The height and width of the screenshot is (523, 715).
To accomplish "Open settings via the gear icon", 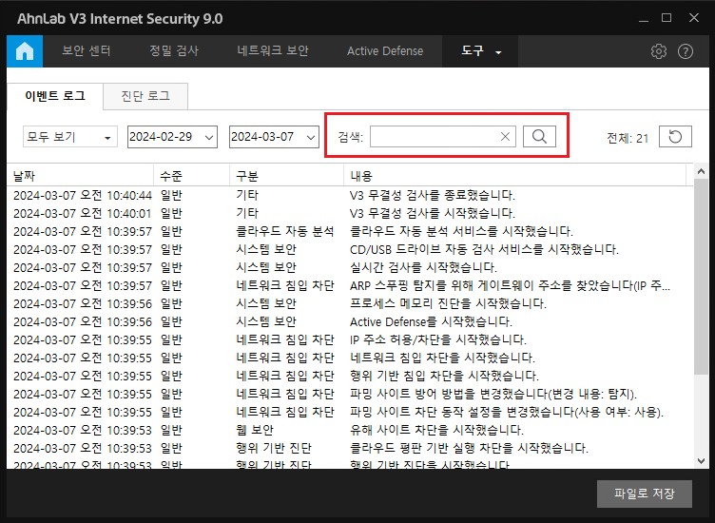I will click(659, 51).
